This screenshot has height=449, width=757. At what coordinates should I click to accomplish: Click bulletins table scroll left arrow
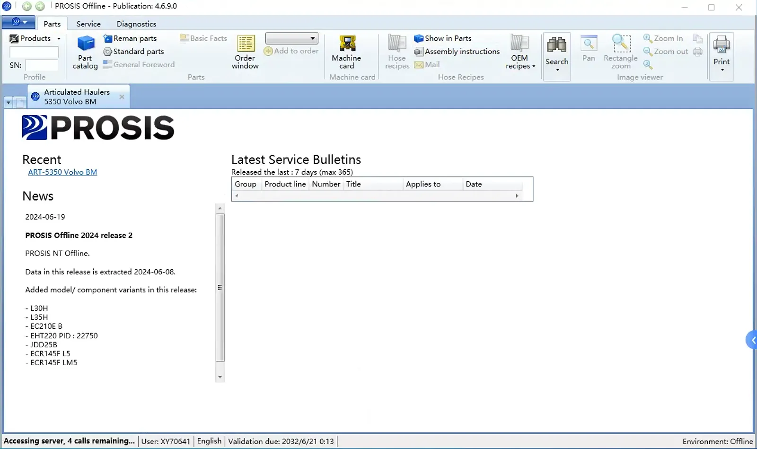coord(237,195)
